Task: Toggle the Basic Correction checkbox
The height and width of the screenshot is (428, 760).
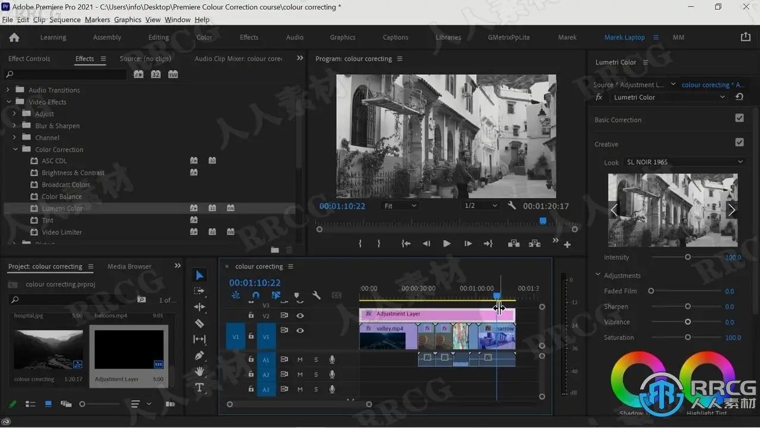Action: 739,118
